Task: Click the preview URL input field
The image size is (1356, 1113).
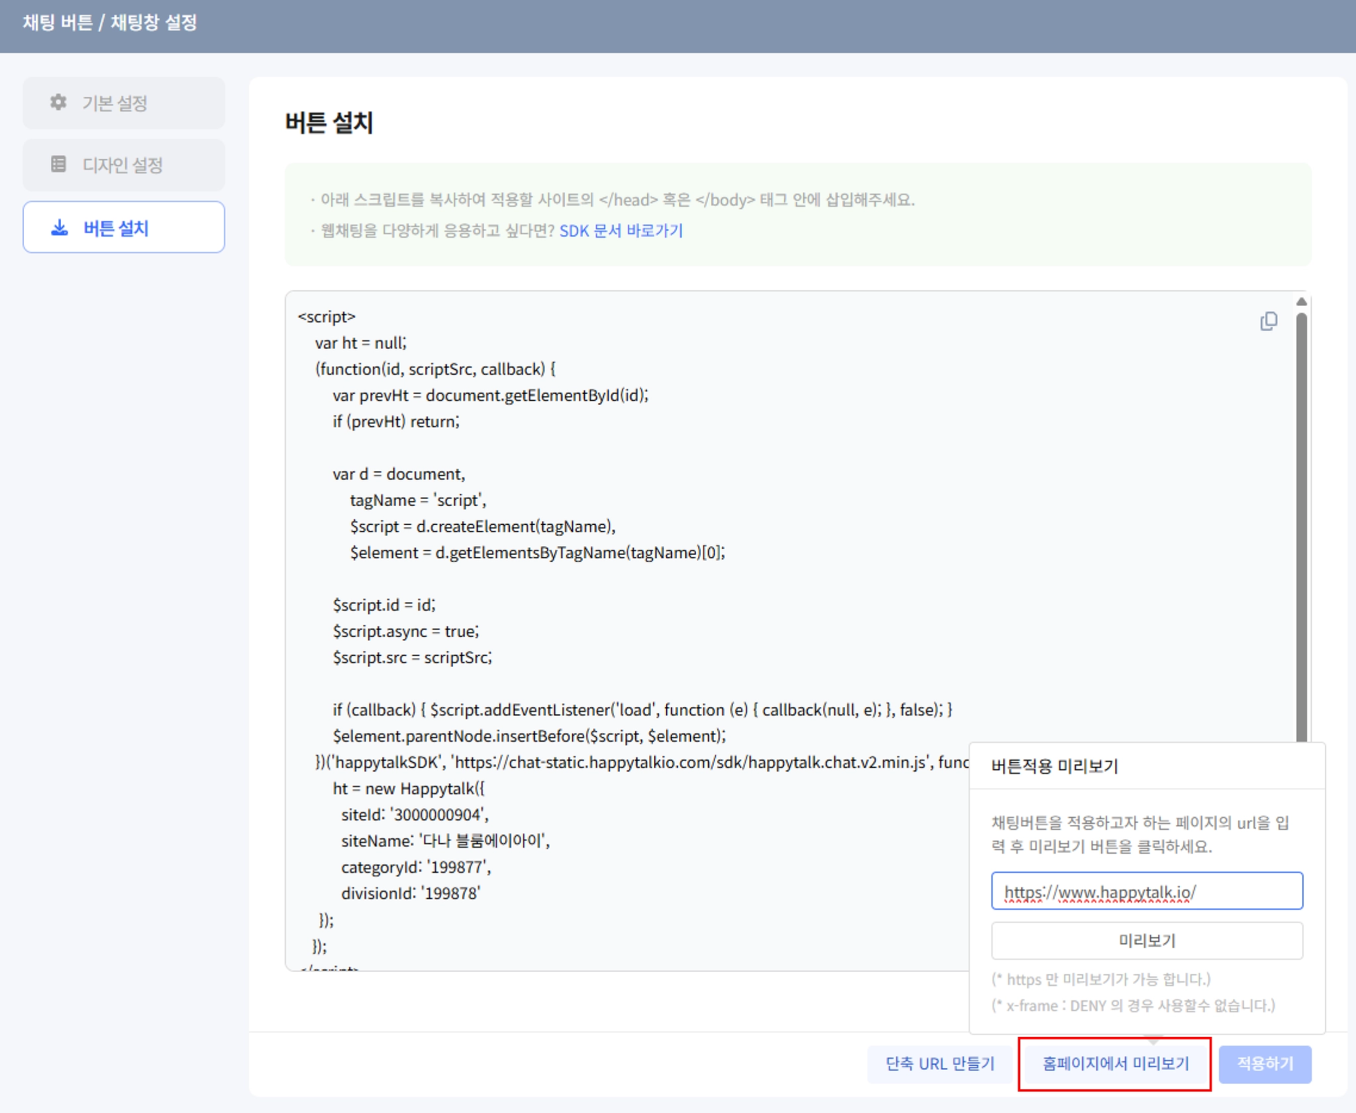Action: pos(1146,891)
